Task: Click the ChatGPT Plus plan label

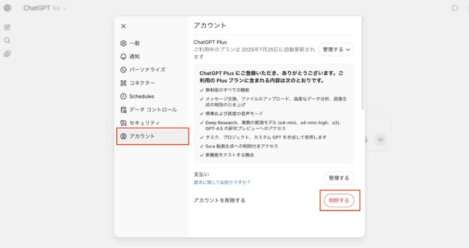Action: [x=210, y=42]
